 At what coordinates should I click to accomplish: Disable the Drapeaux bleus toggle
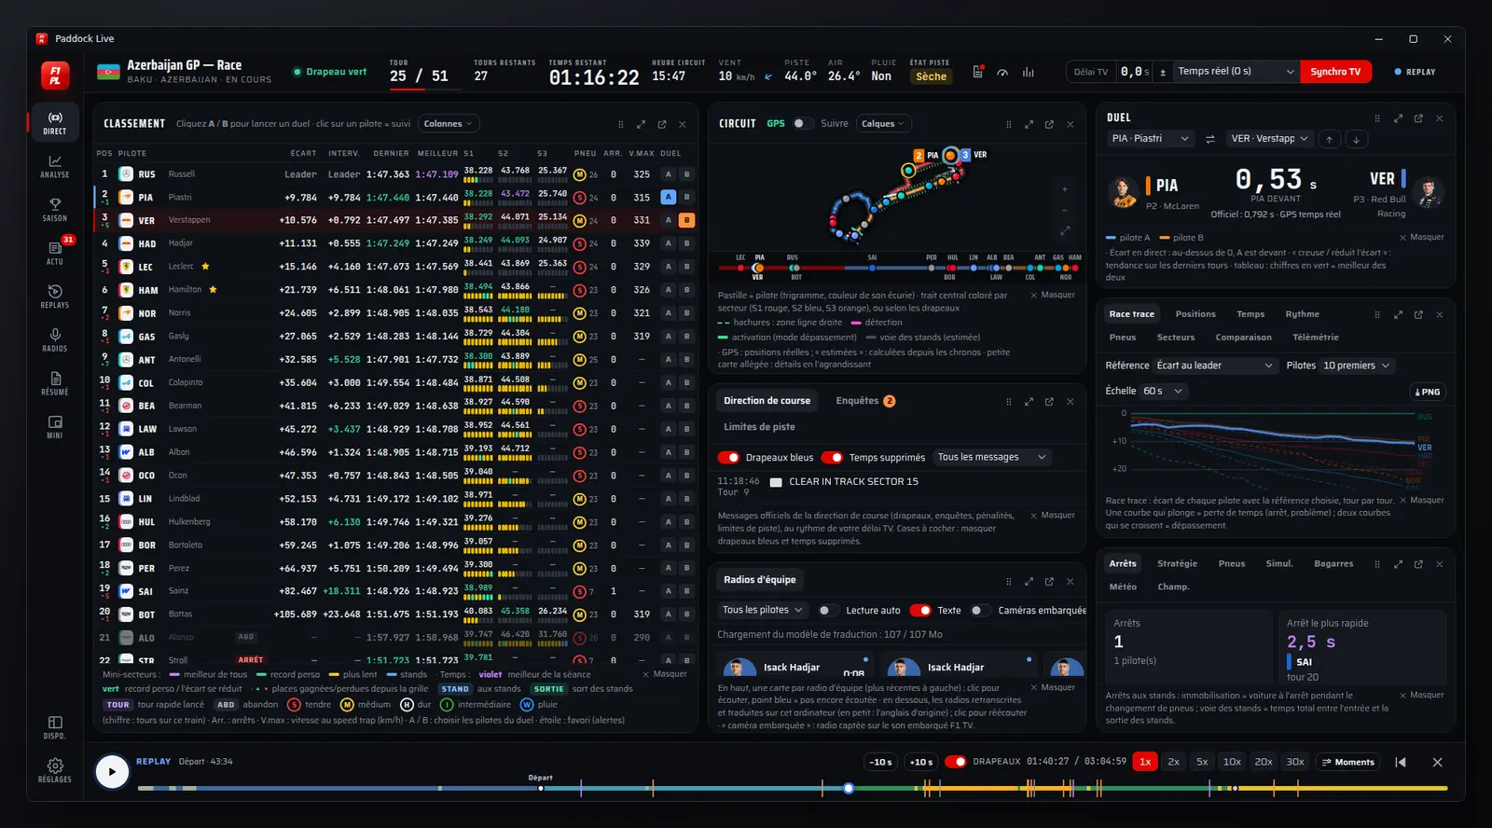[729, 458]
